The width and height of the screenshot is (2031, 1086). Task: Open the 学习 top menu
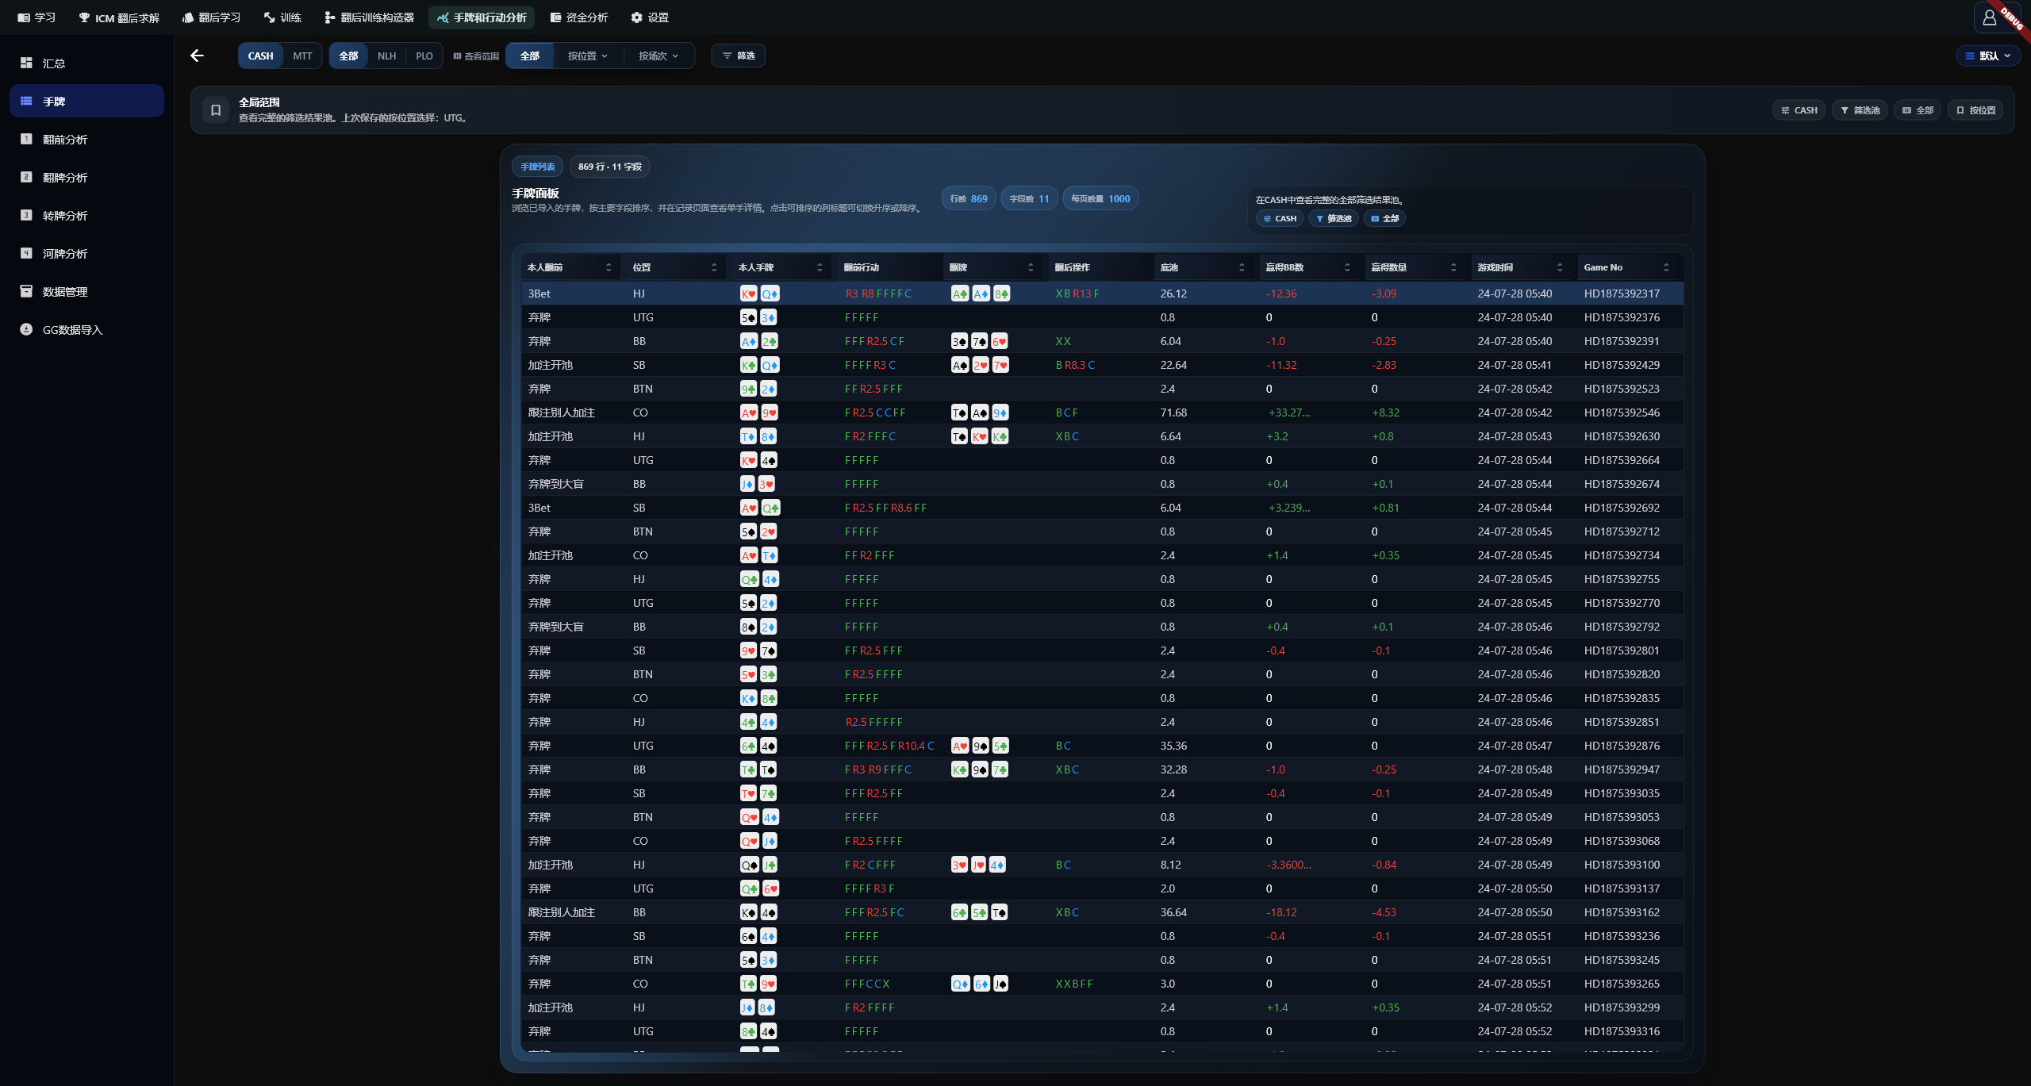point(36,17)
